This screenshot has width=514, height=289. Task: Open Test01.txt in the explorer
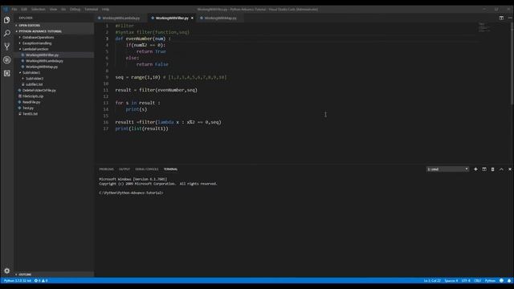[x=54, y=114]
